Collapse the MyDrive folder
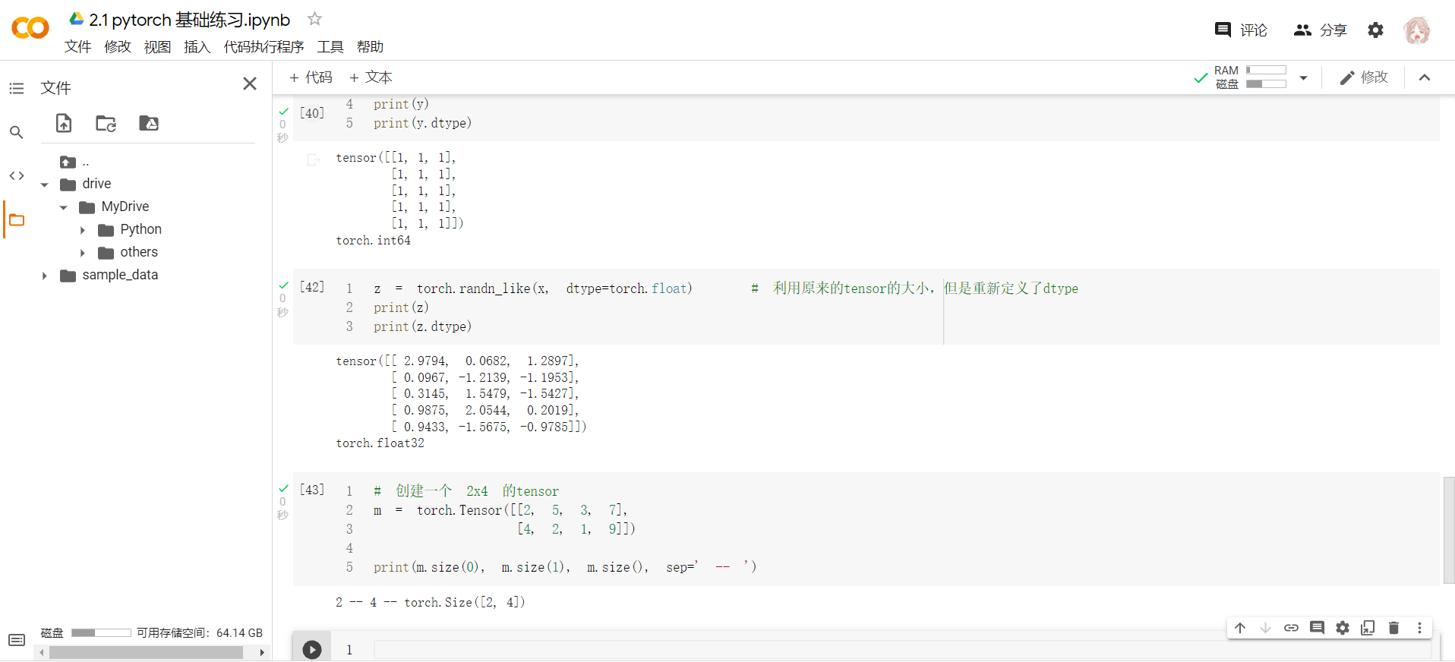The width and height of the screenshot is (1455, 662). tap(64, 207)
